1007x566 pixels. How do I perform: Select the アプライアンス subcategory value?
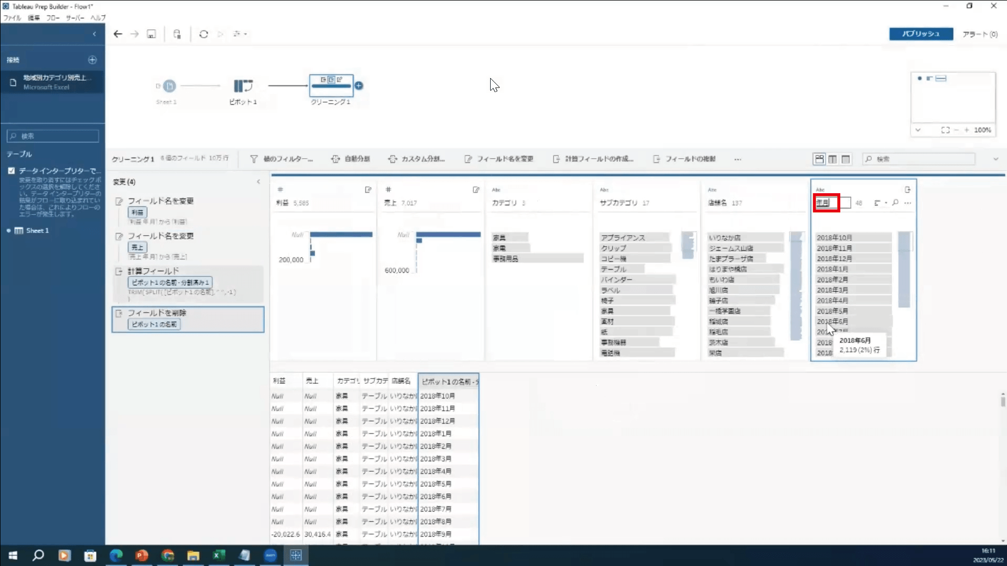(x=634, y=238)
